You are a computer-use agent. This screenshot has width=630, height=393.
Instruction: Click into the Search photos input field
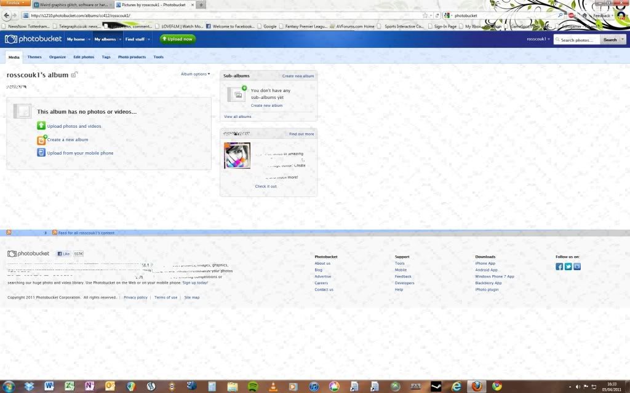pyautogui.click(x=578, y=40)
